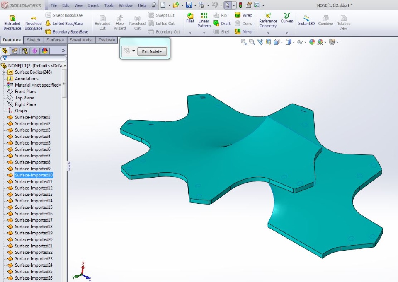
Task: Expand the manager panel tabs chevron
Action: tap(63, 51)
